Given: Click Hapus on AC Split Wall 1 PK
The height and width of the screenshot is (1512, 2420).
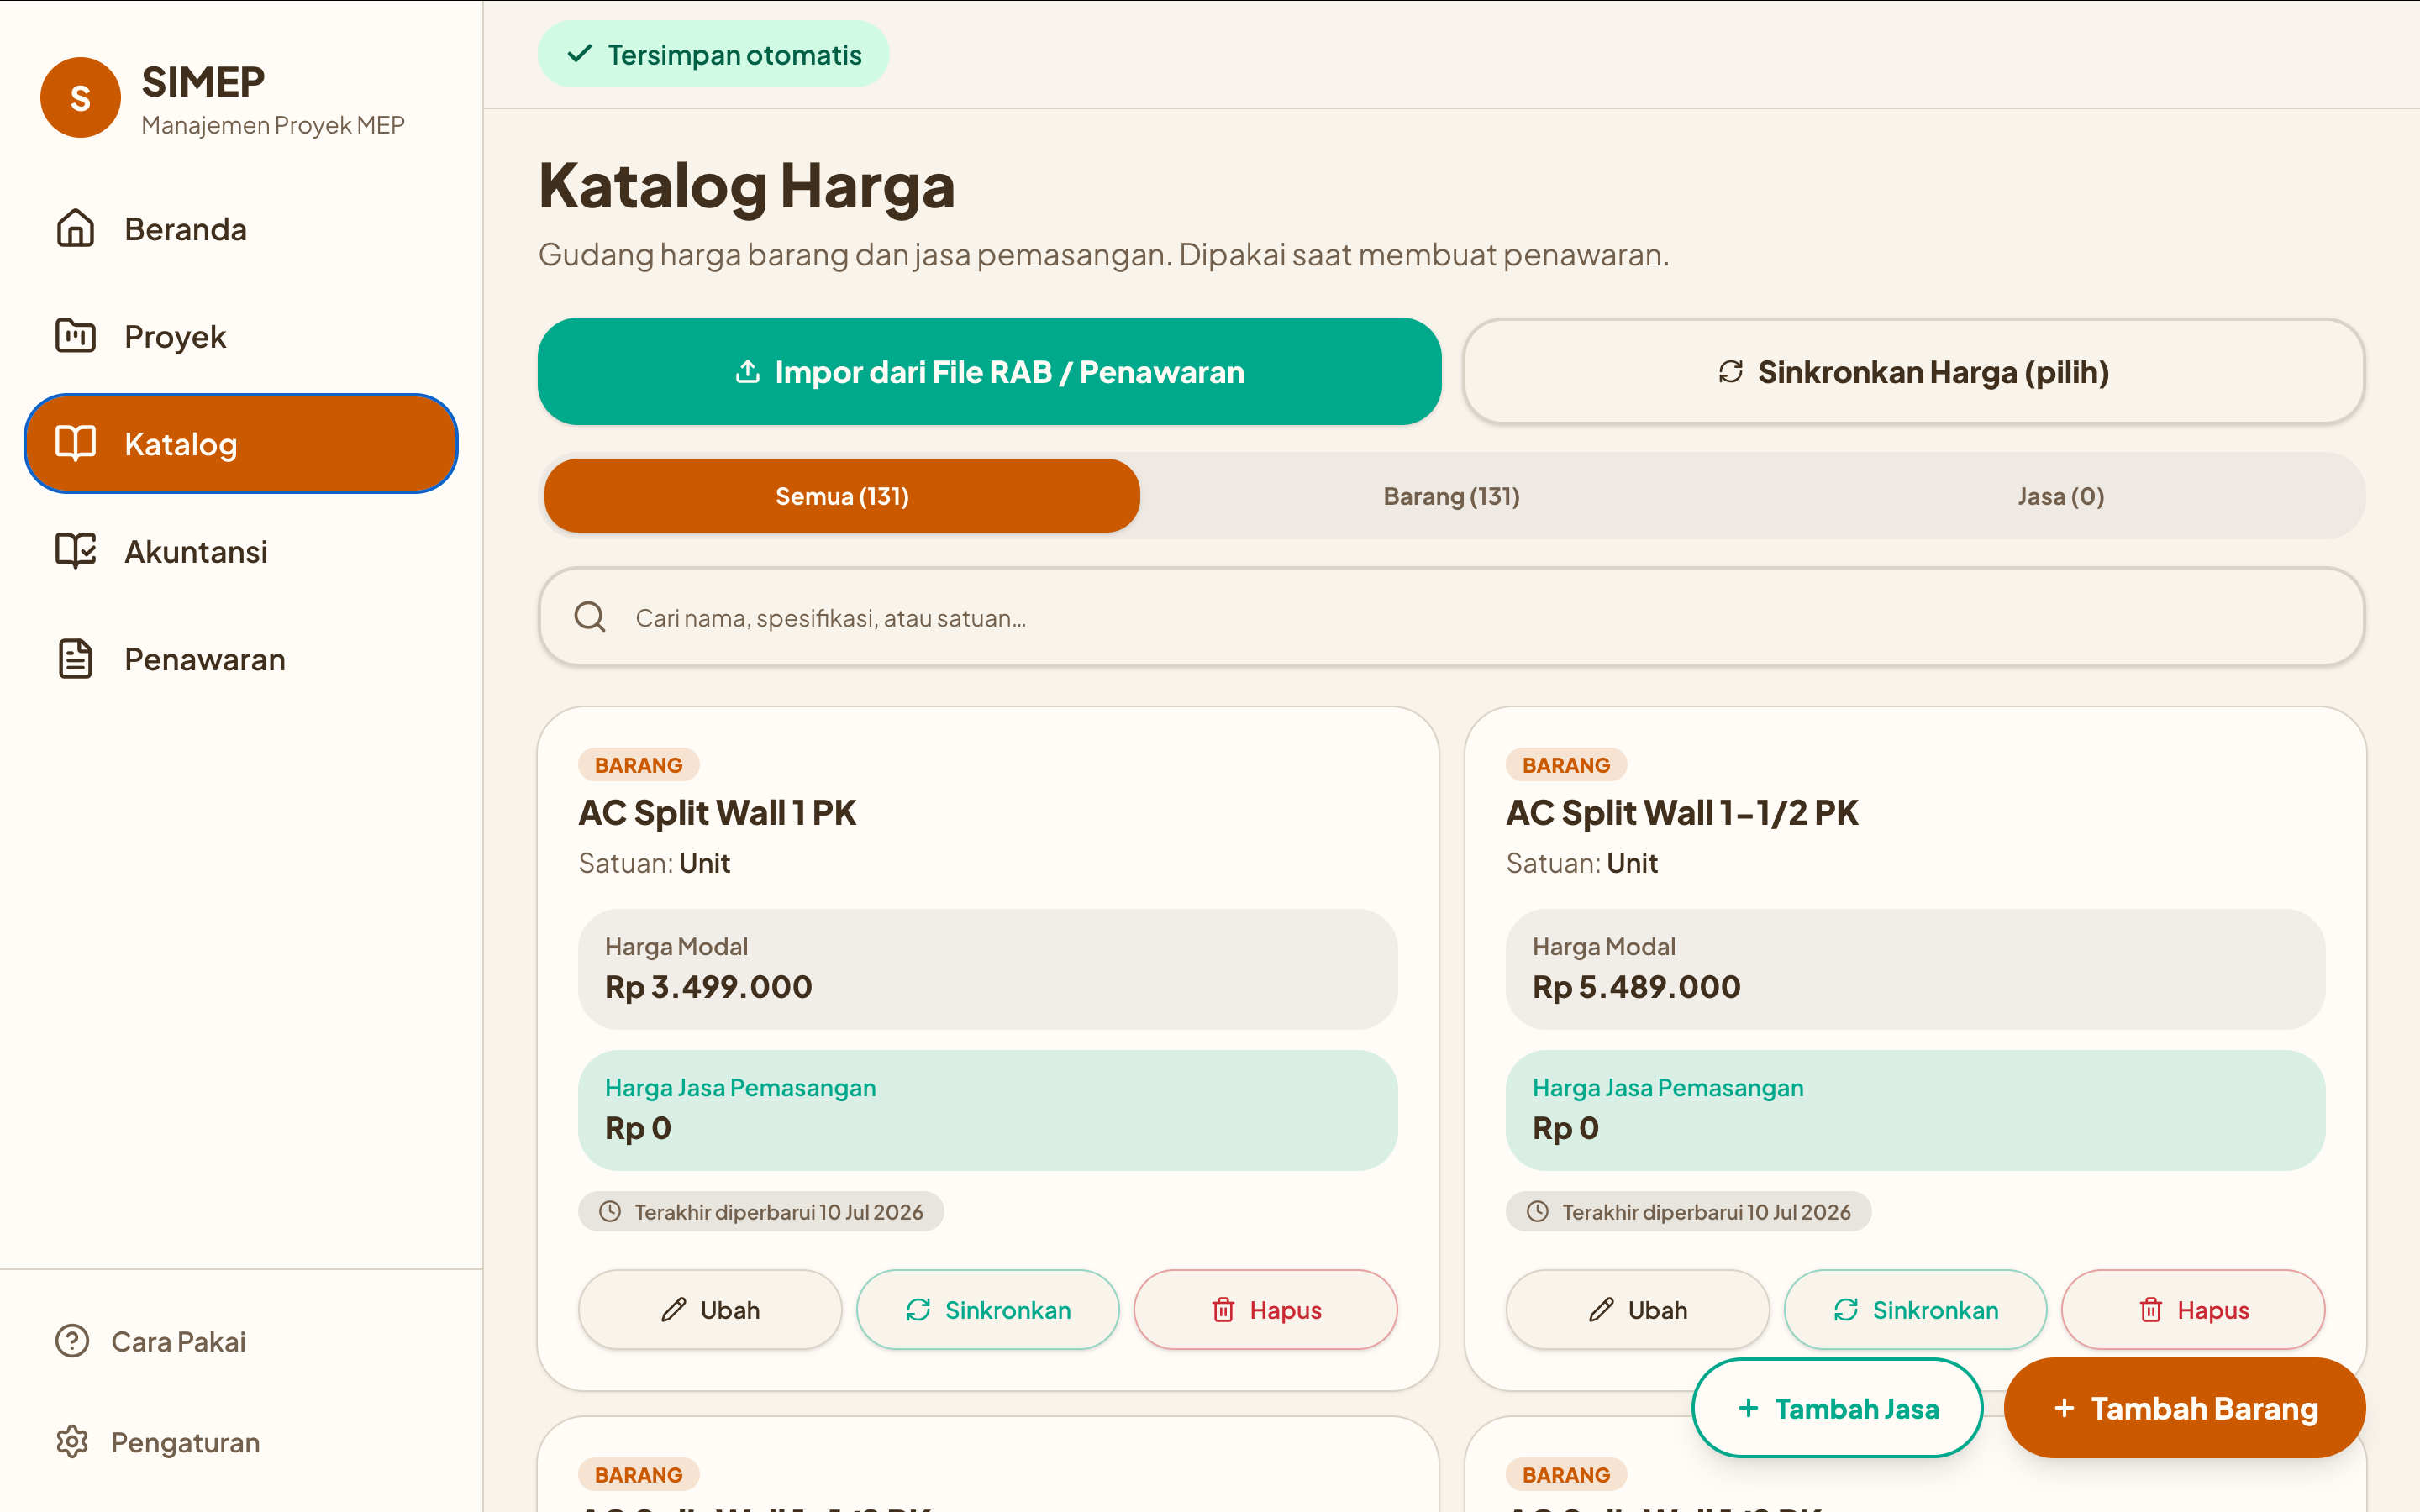Looking at the screenshot, I should coord(1265,1310).
